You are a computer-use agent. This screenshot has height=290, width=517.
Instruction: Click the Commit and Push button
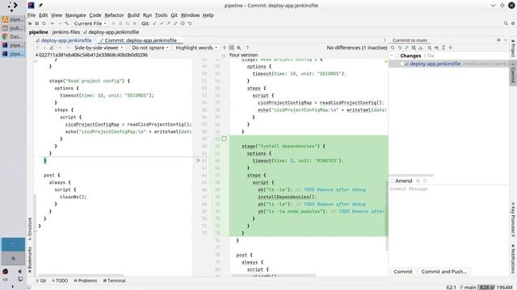(x=443, y=271)
